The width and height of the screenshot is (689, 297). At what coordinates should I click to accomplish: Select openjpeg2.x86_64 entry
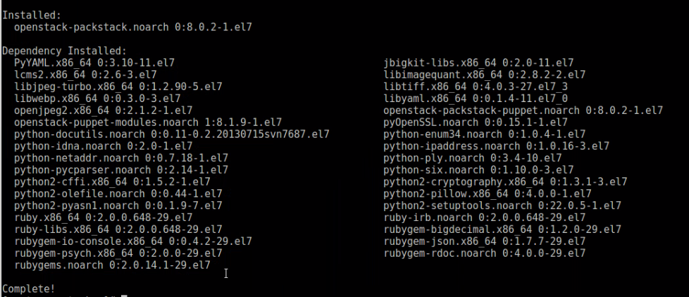pos(103,110)
